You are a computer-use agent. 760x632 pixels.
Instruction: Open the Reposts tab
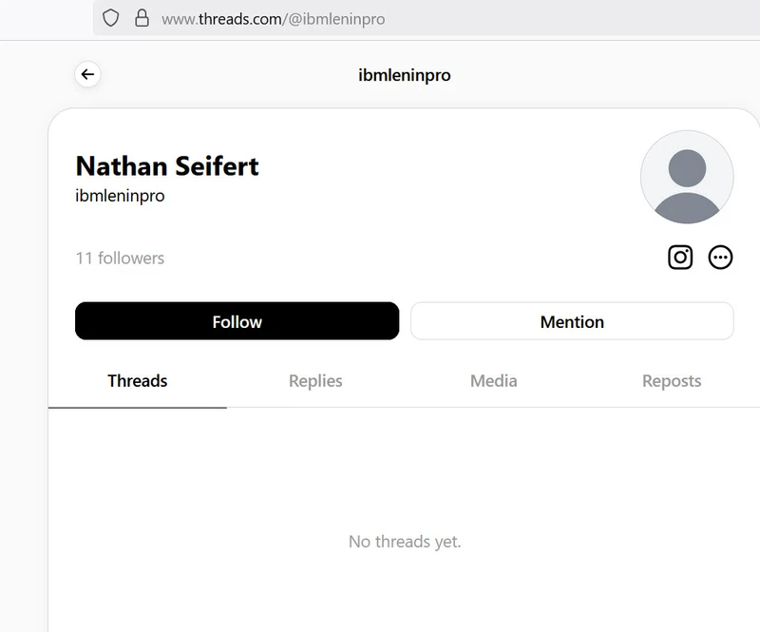coord(672,380)
